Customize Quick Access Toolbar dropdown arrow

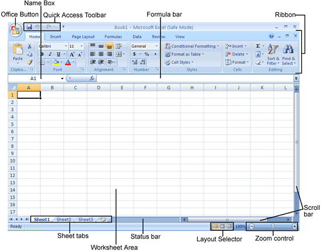63,26
